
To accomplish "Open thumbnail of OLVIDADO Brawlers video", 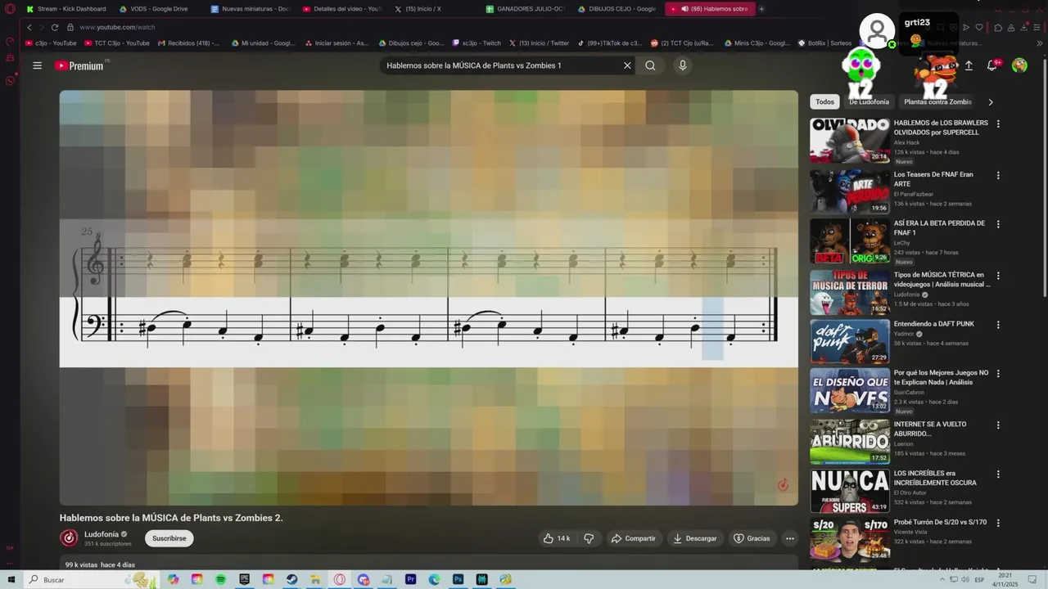I will (850, 141).
